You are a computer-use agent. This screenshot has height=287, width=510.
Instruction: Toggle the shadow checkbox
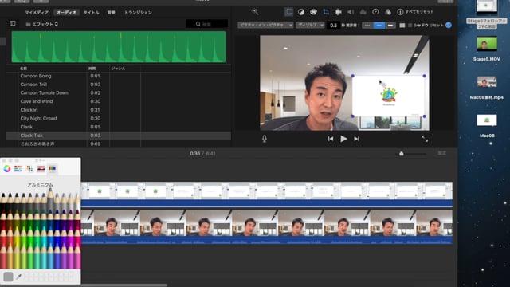[410, 25]
